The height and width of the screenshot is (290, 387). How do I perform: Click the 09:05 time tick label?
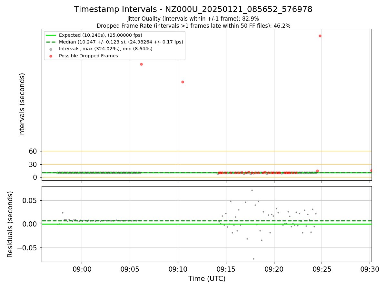(x=130, y=269)
